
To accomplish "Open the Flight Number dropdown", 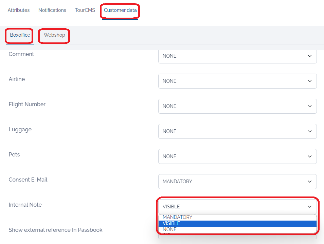I will pyautogui.click(x=237, y=106).
